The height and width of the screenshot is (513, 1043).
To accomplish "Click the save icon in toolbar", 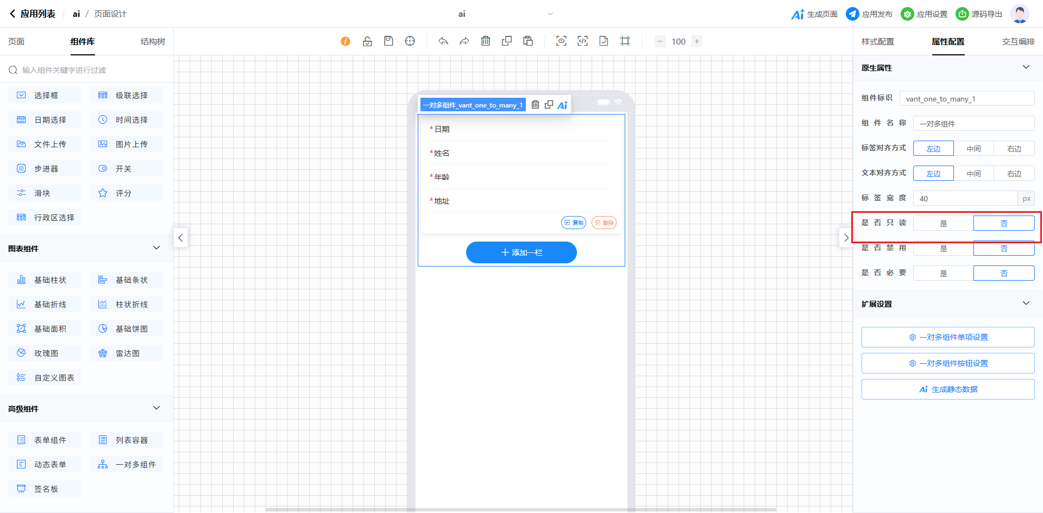I will (388, 41).
